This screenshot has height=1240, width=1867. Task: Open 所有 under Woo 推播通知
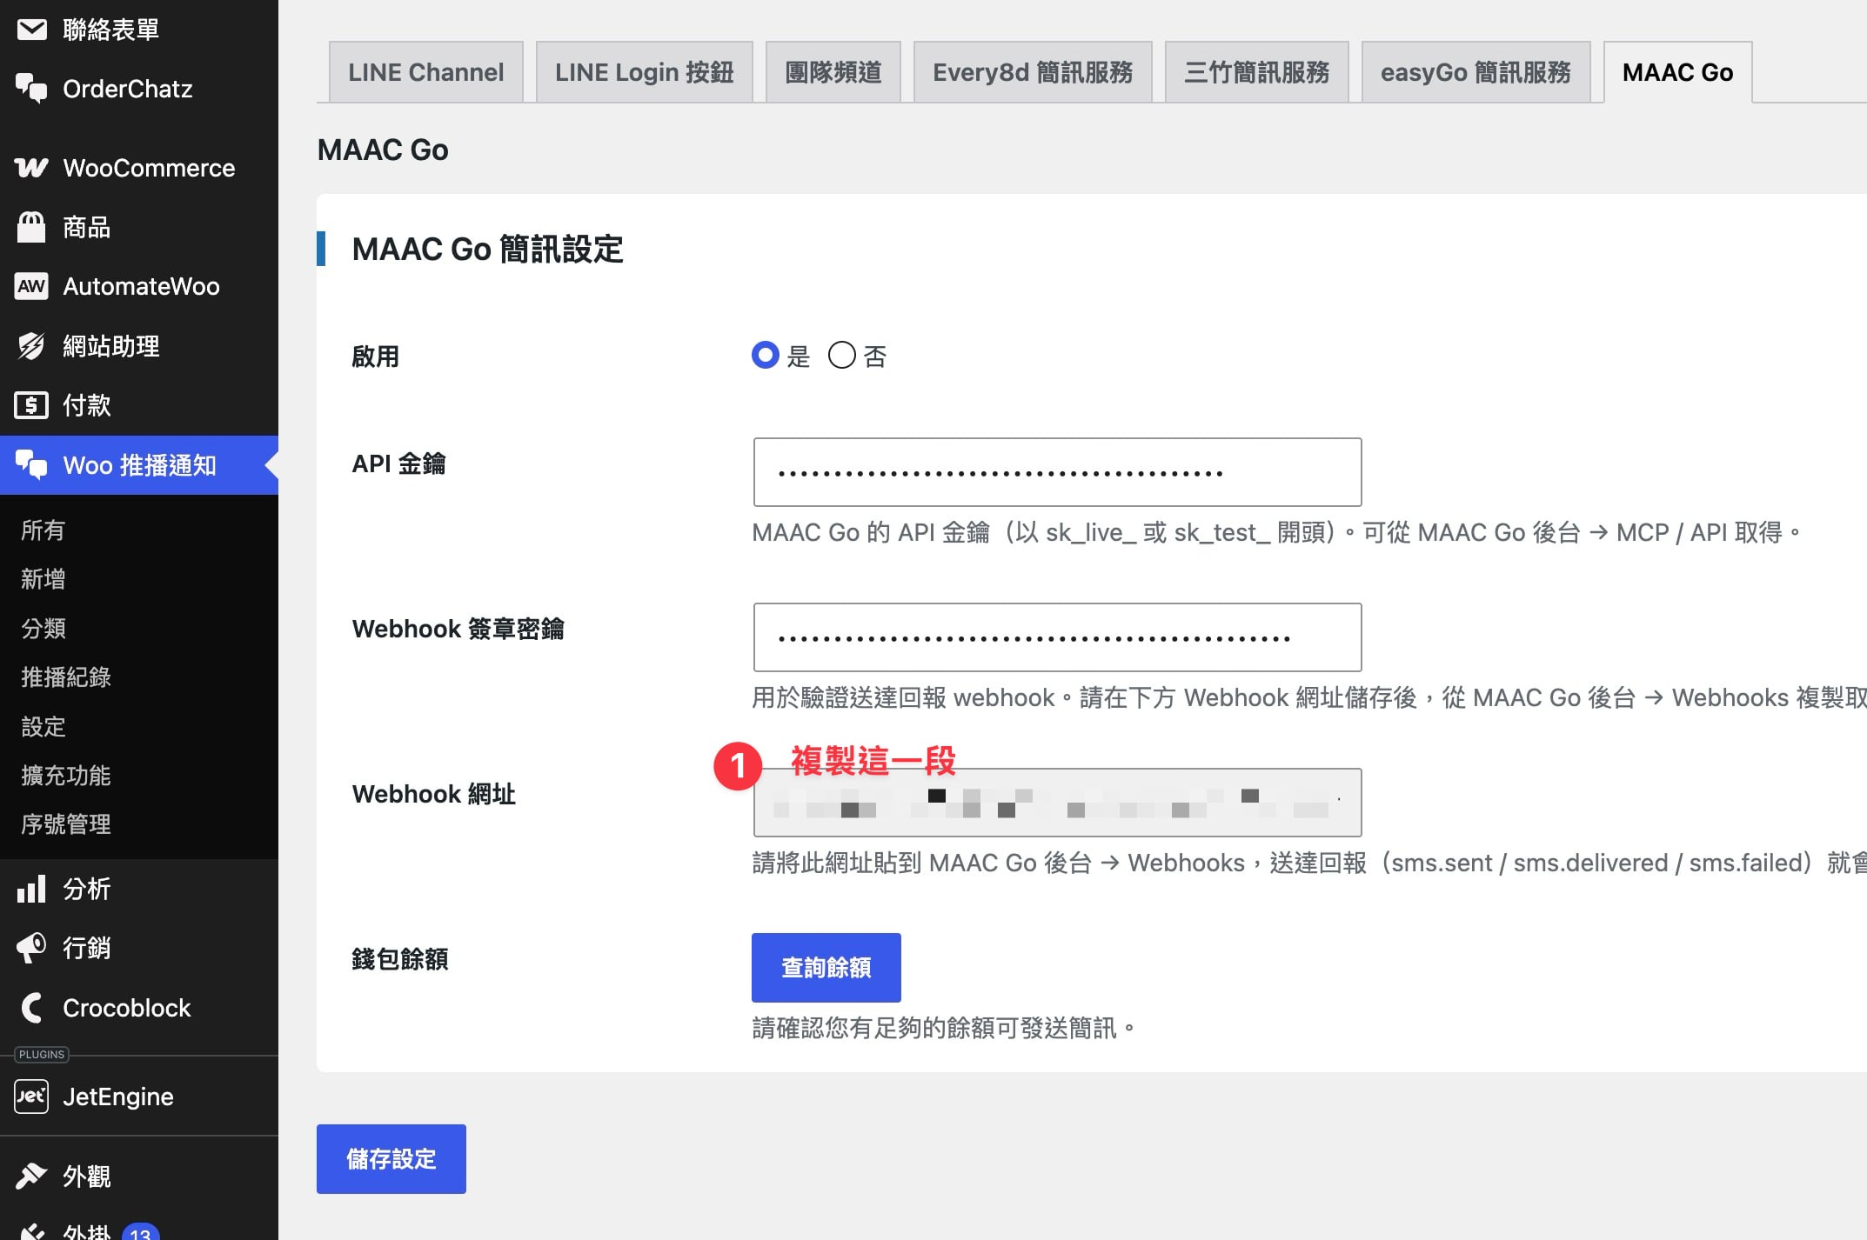[43, 530]
